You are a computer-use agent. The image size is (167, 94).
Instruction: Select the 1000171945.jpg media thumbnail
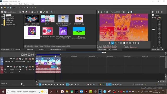click(x=79, y=19)
